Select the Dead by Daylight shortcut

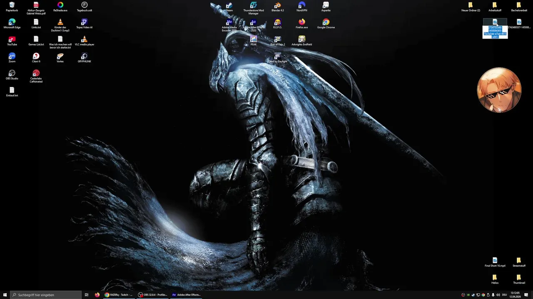pyautogui.click(x=277, y=58)
